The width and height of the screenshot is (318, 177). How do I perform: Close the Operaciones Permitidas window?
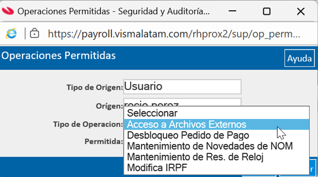[x=301, y=11]
